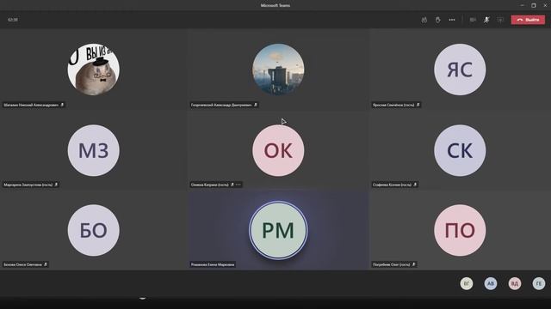Click the ЯД overflow participant bubble
Viewport: 551px width, 309px height.
click(x=515, y=283)
